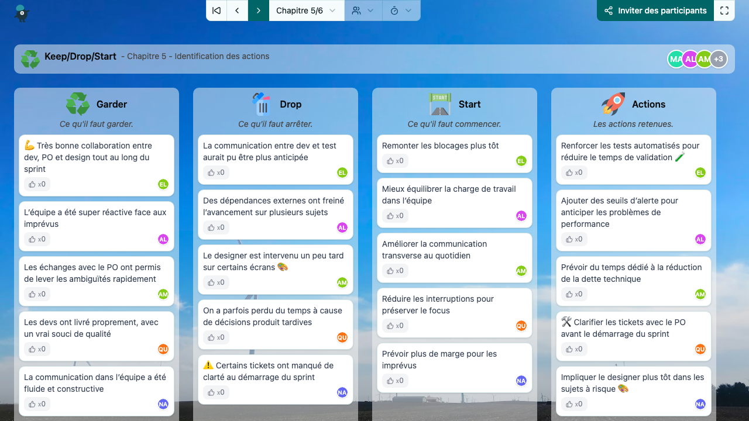Screen dimensions: 749x421
Task: Click the recycle icon in Garder column
Action: click(x=77, y=104)
